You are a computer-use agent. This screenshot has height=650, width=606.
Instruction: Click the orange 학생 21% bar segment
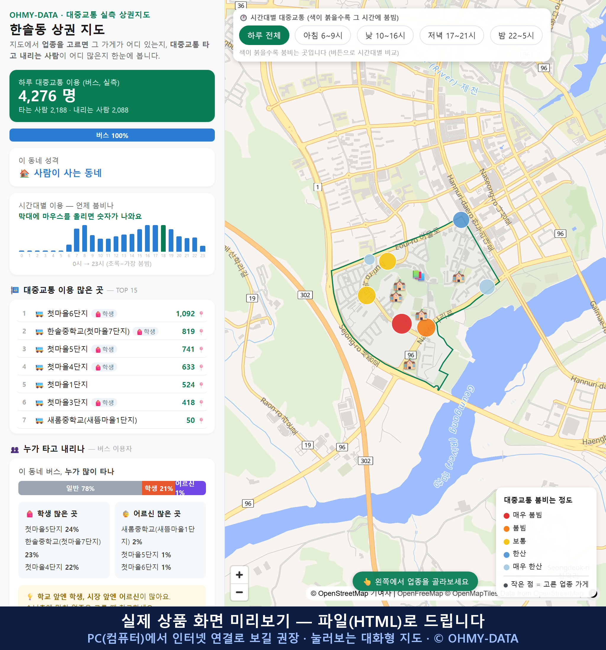pyautogui.click(x=158, y=488)
